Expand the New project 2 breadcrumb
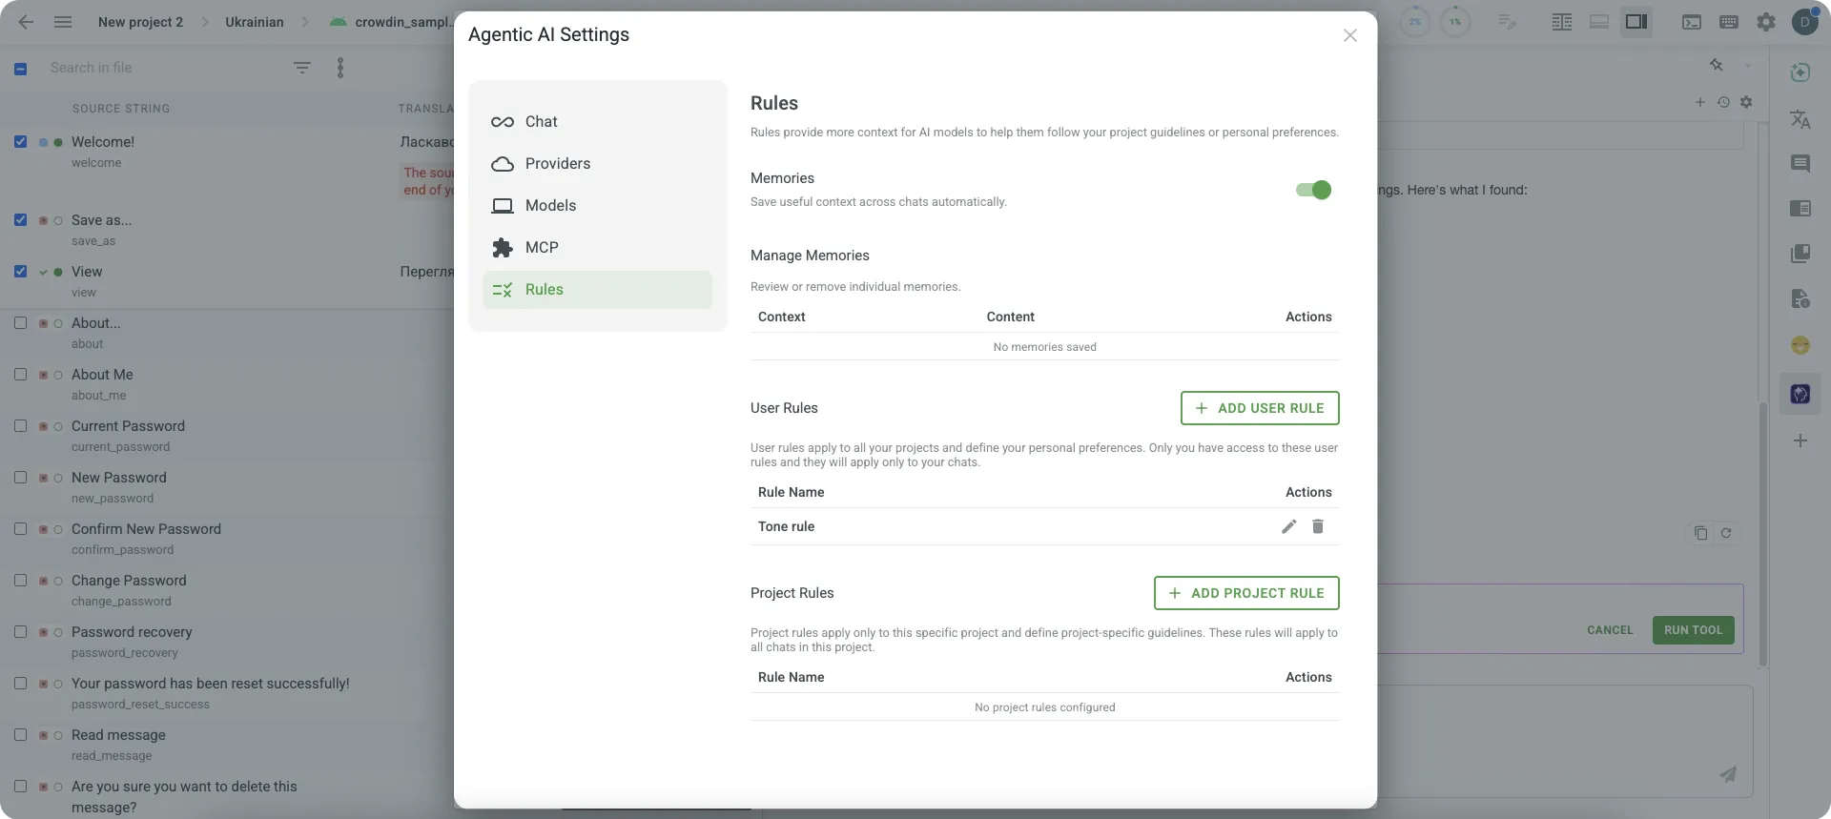 click(140, 22)
